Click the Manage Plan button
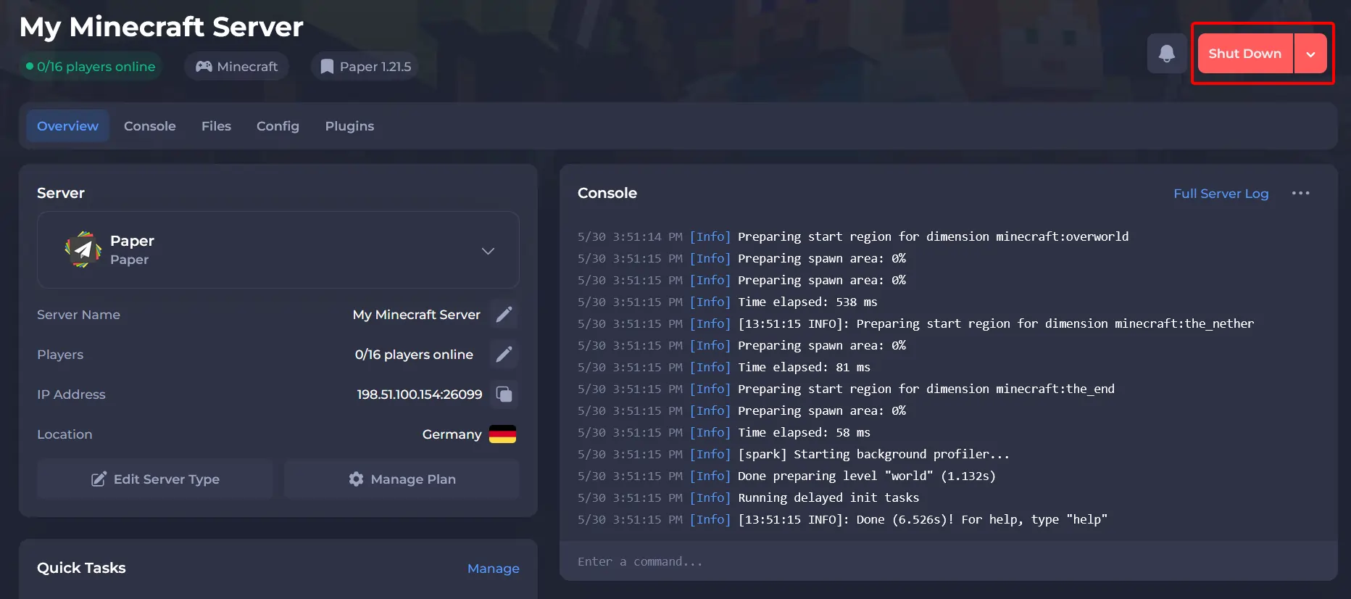The image size is (1351, 599). point(402,479)
